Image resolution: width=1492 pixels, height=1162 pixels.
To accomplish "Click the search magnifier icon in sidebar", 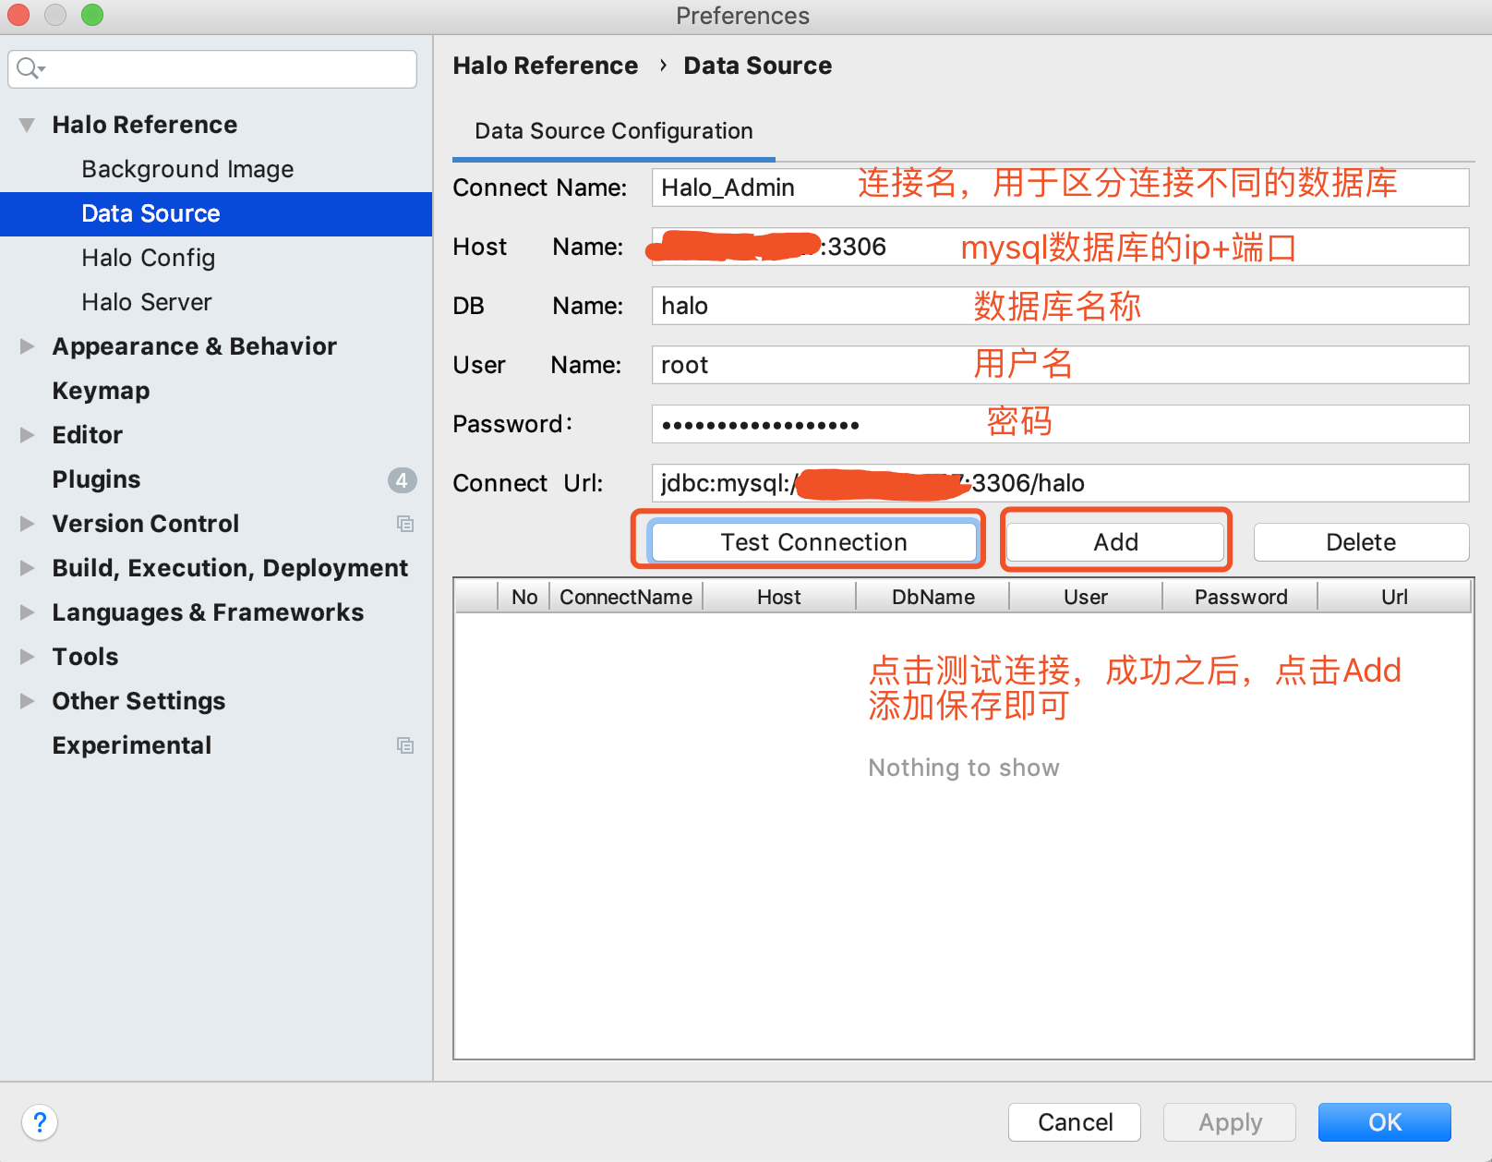I will (29, 68).
